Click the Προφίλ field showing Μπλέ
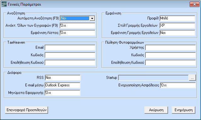The width and height of the screenshot is (201, 120). pos(177,18)
